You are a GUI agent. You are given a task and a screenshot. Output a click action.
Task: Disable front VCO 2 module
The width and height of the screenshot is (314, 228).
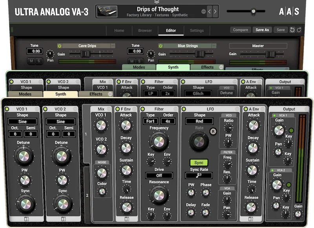45,109
